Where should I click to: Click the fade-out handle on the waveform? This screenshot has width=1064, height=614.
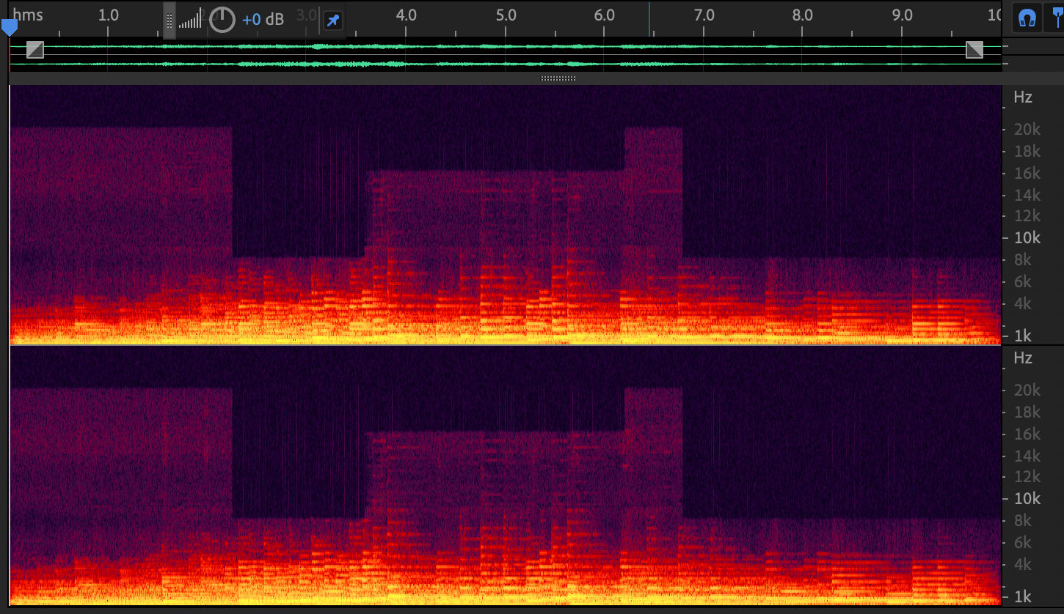point(974,50)
